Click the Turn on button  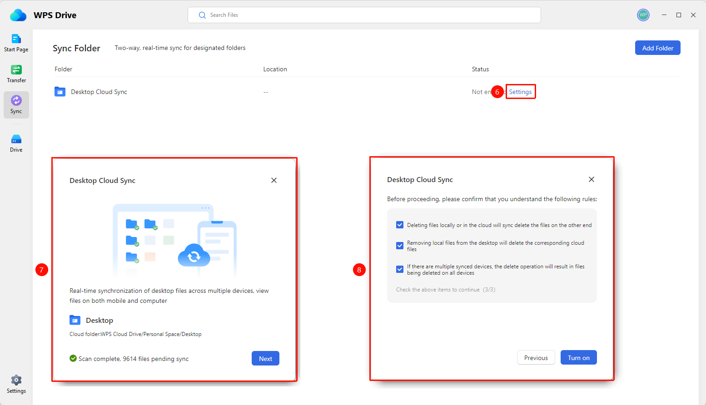578,357
